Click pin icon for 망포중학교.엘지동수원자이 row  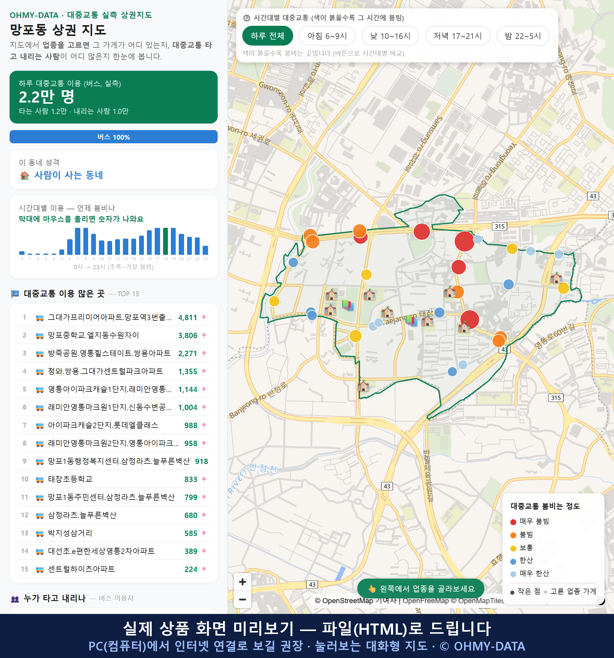pos(204,335)
